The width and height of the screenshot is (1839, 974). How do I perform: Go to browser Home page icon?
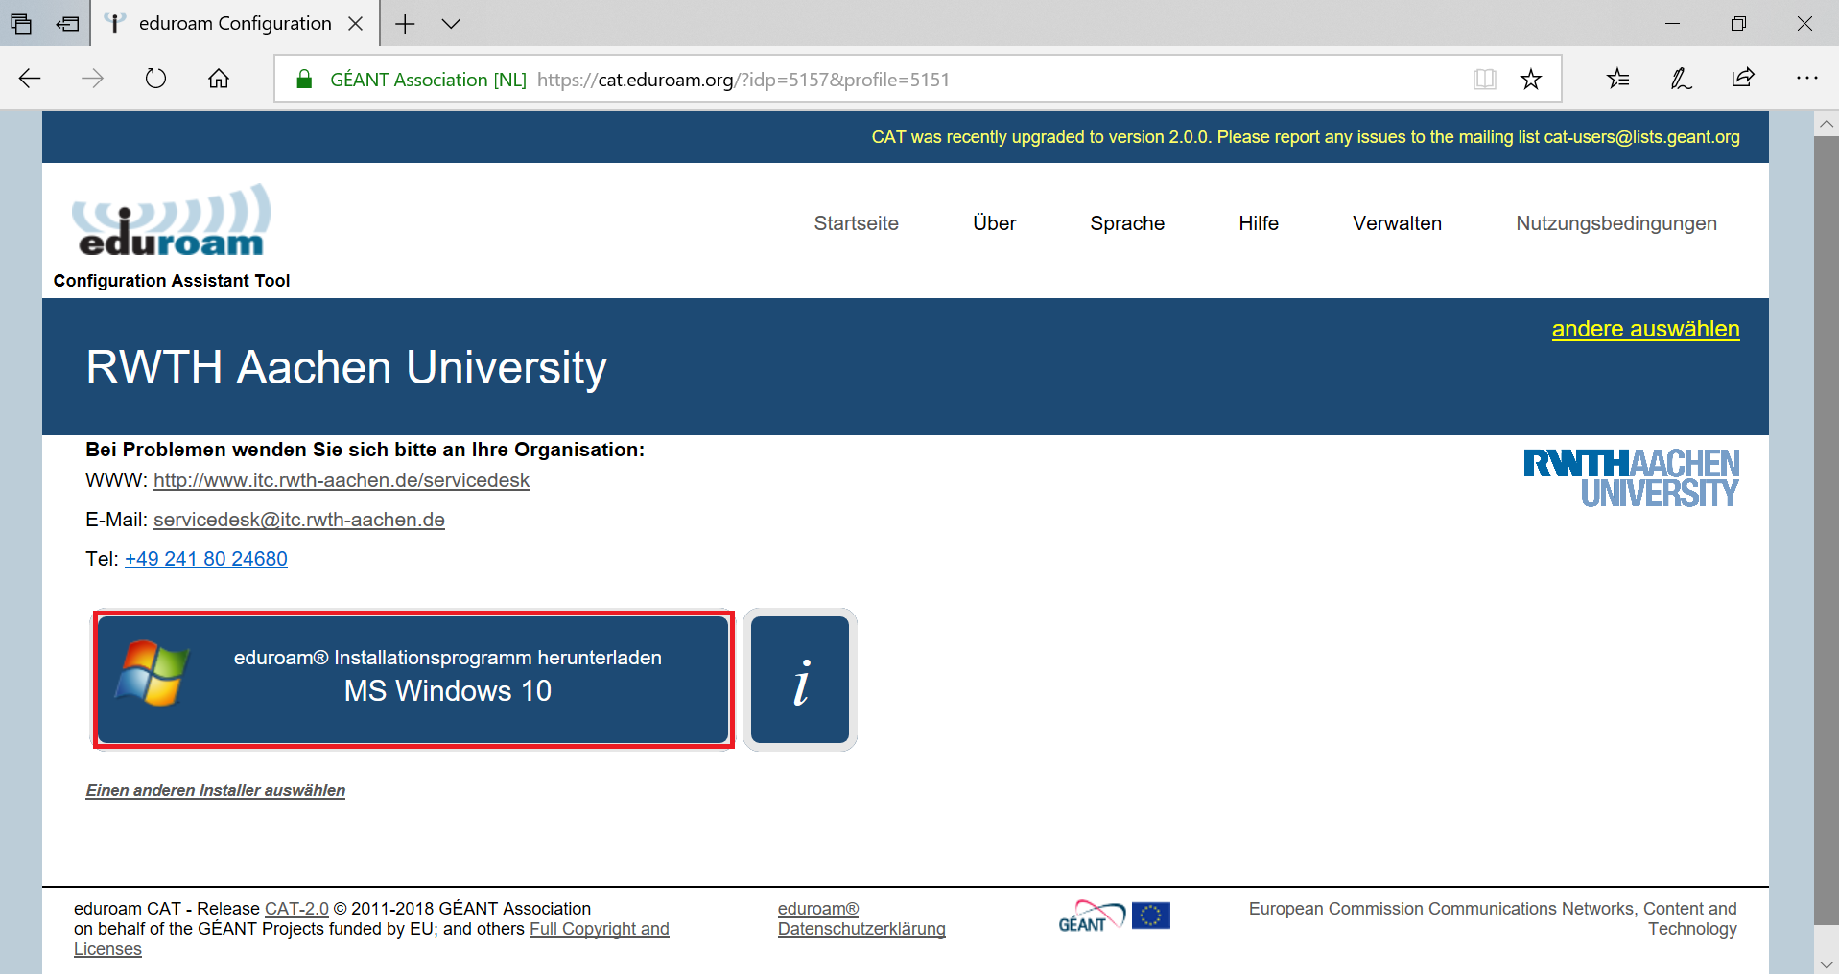[219, 79]
